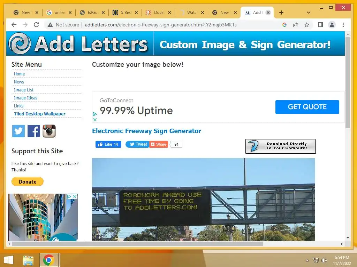Click the GET QUOTE ad button
357x267 pixels.
click(307, 107)
